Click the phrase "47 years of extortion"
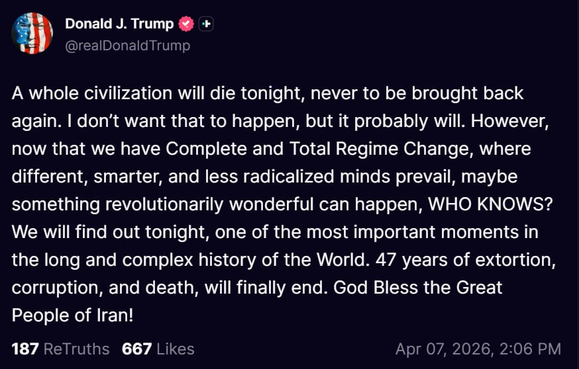579x369 pixels. [x=462, y=260]
